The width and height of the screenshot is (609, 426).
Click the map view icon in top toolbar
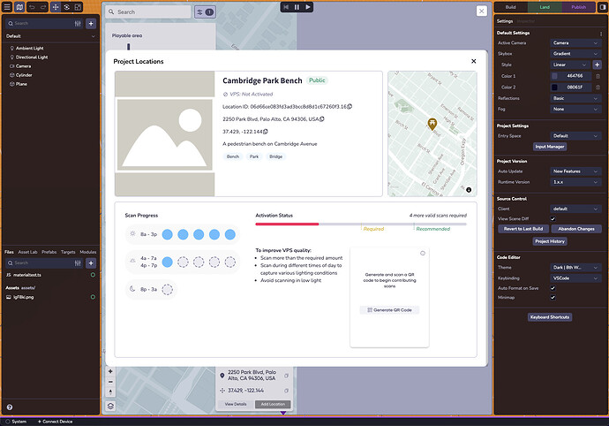click(19, 7)
